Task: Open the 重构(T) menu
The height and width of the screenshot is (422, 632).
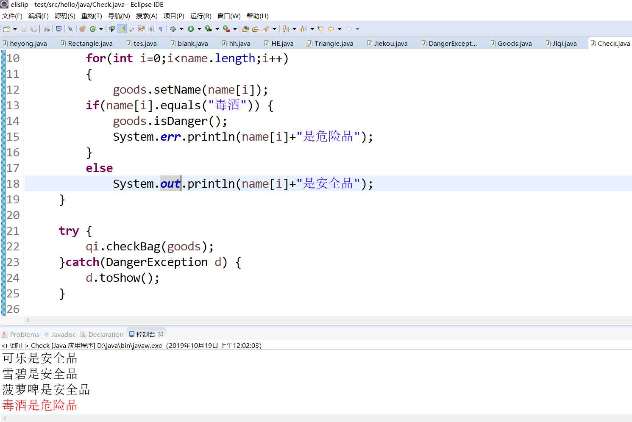Action: [x=92, y=16]
